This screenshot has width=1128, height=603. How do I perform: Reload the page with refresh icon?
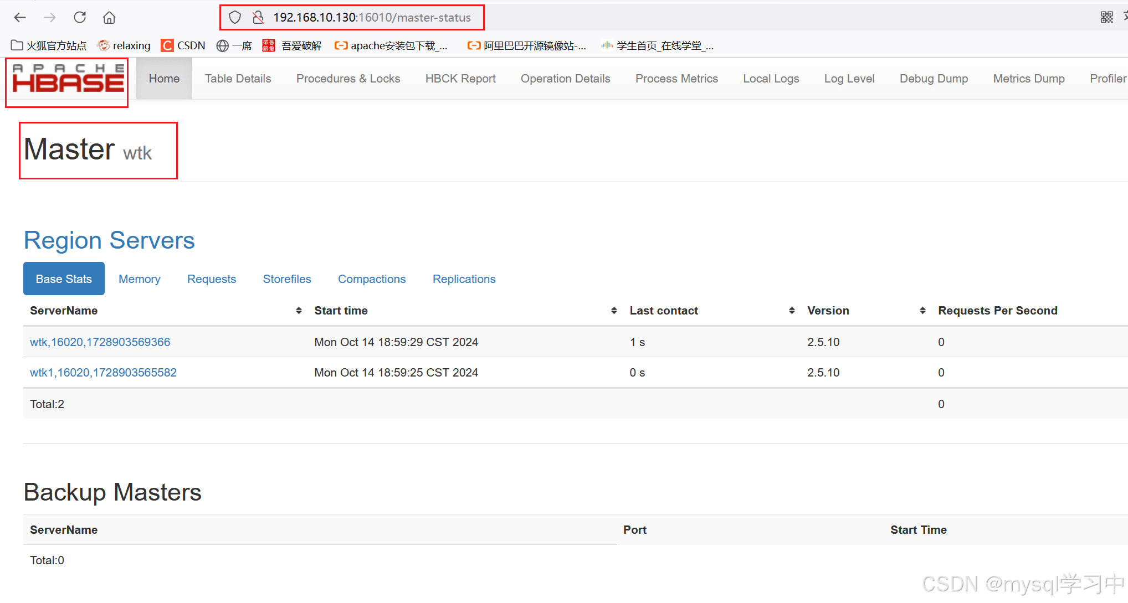[80, 18]
